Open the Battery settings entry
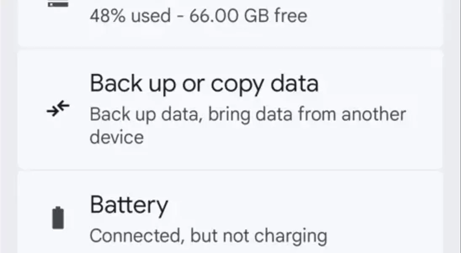Viewport: 461px width, 253px height. coord(230,213)
